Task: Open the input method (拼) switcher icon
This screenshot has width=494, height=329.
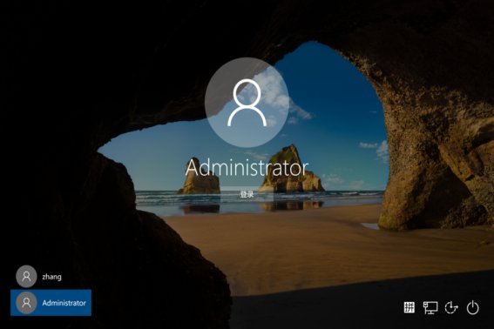Action: (x=409, y=307)
